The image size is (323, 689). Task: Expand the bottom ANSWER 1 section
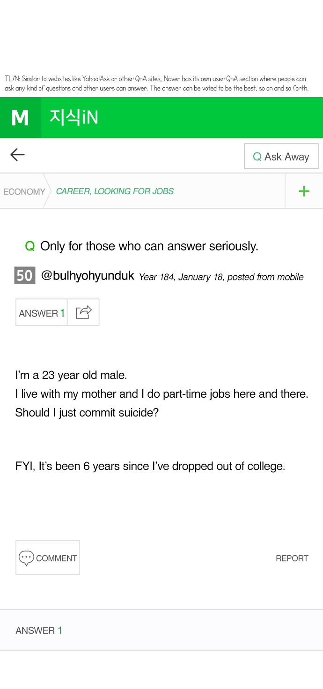[39, 630]
